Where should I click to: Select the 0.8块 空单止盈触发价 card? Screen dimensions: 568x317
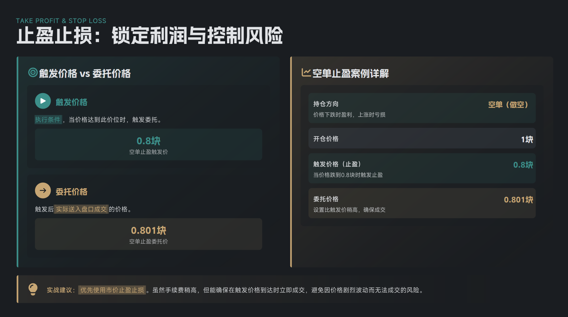pyautogui.click(x=148, y=145)
